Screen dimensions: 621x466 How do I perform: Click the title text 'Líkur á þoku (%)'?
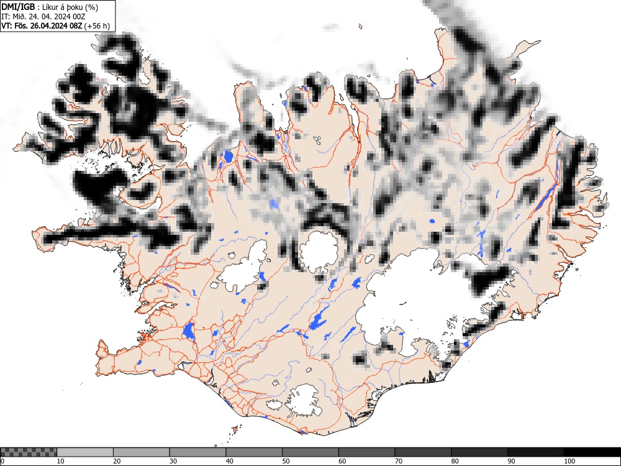70,7
